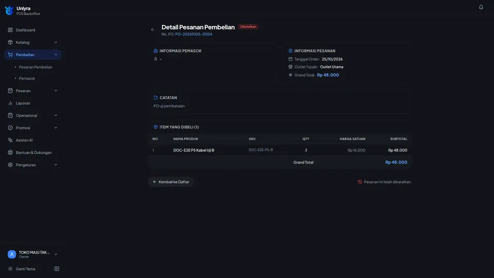Expand the Katalog menu chevron

(56, 42)
